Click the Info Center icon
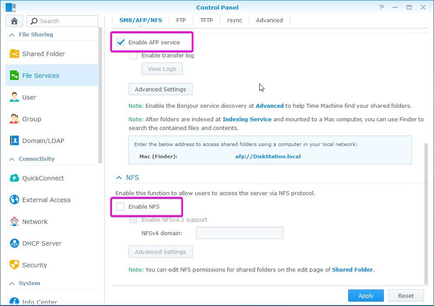 pos(14,302)
